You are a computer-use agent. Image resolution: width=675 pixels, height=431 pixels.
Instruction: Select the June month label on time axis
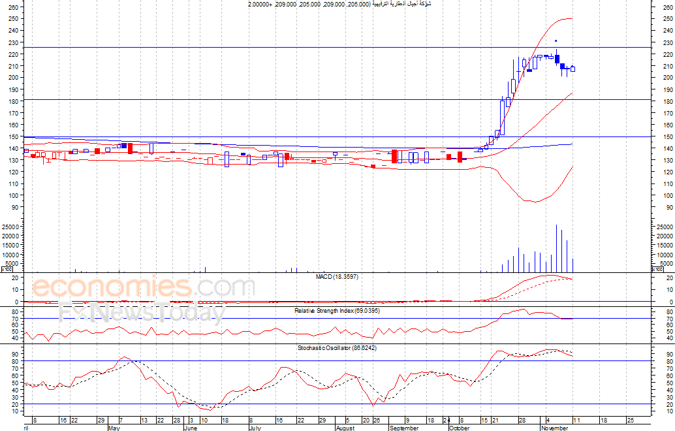click(x=190, y=428)
